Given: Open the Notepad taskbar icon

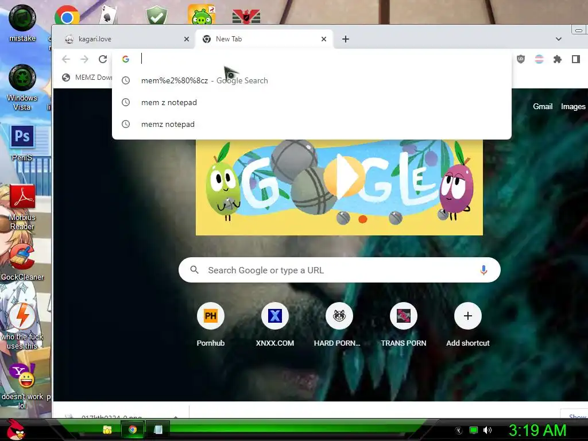Looking at the screenshot, I should tap(158, 430).
